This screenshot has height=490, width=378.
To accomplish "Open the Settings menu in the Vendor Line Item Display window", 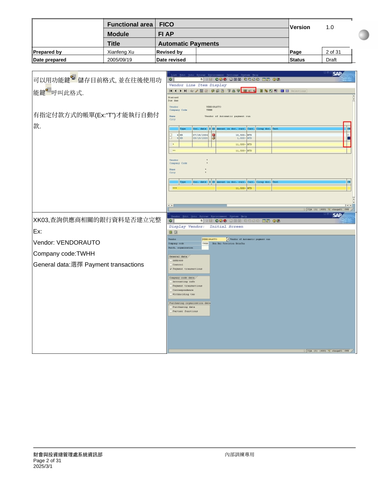I will pos(232,75).
